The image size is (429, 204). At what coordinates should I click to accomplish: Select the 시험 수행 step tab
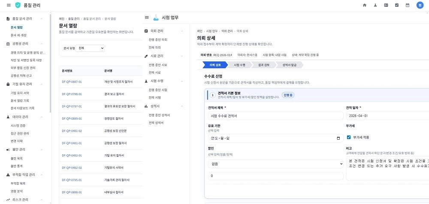pyautogui.click(x=239, y=65)
